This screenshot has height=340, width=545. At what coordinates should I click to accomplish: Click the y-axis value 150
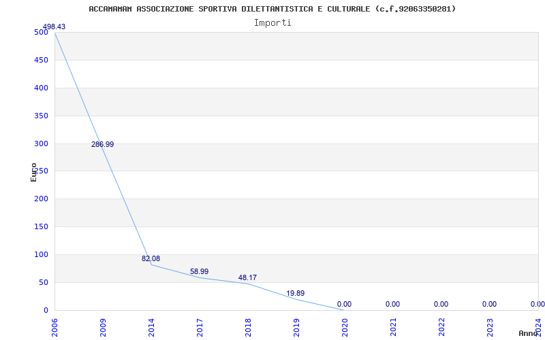click(x=41, y=227)
